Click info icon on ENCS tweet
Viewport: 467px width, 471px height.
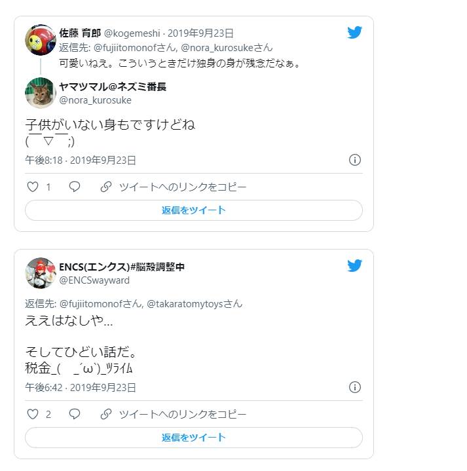pyautogui.click(x=355, y=387)
